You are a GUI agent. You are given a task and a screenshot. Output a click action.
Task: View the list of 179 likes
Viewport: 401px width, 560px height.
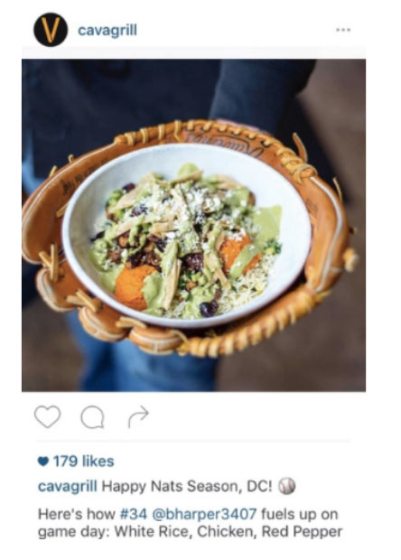point(84,461)
